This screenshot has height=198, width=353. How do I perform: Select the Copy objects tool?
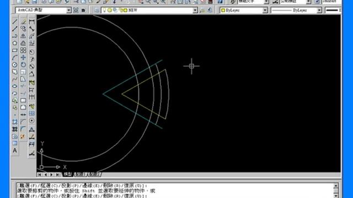[x=23, y=29]
